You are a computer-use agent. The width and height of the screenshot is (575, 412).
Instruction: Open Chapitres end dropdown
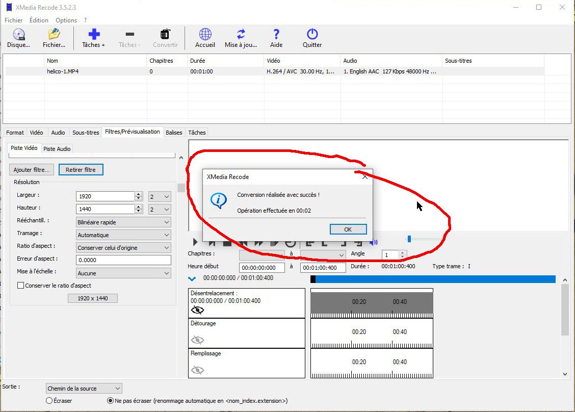click(323, 254)
